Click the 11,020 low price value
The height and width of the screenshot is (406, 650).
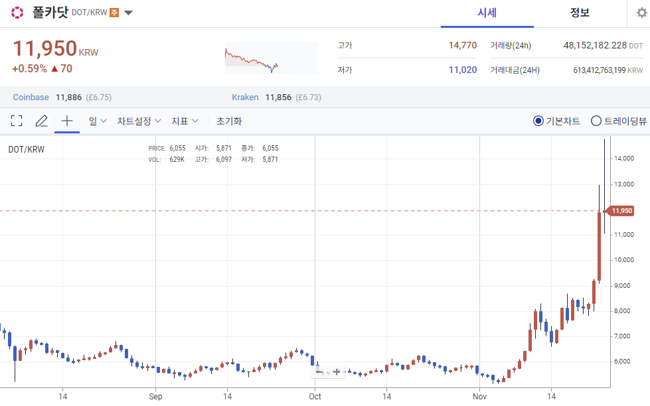[463, 70]
